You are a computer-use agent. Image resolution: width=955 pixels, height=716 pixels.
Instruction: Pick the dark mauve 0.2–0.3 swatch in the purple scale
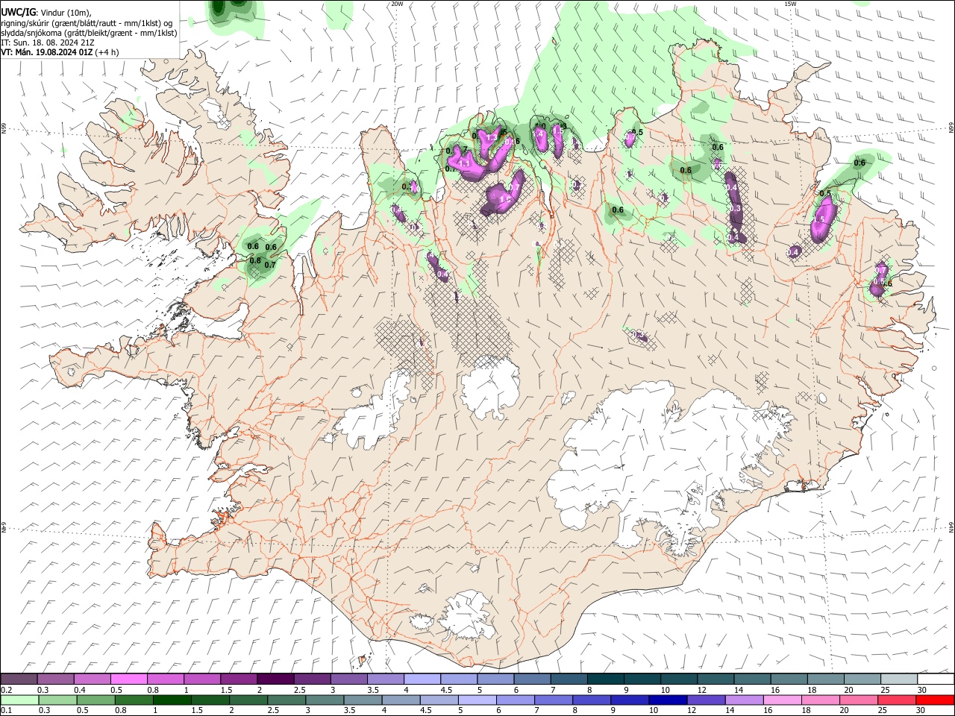(x=19, y=679)
